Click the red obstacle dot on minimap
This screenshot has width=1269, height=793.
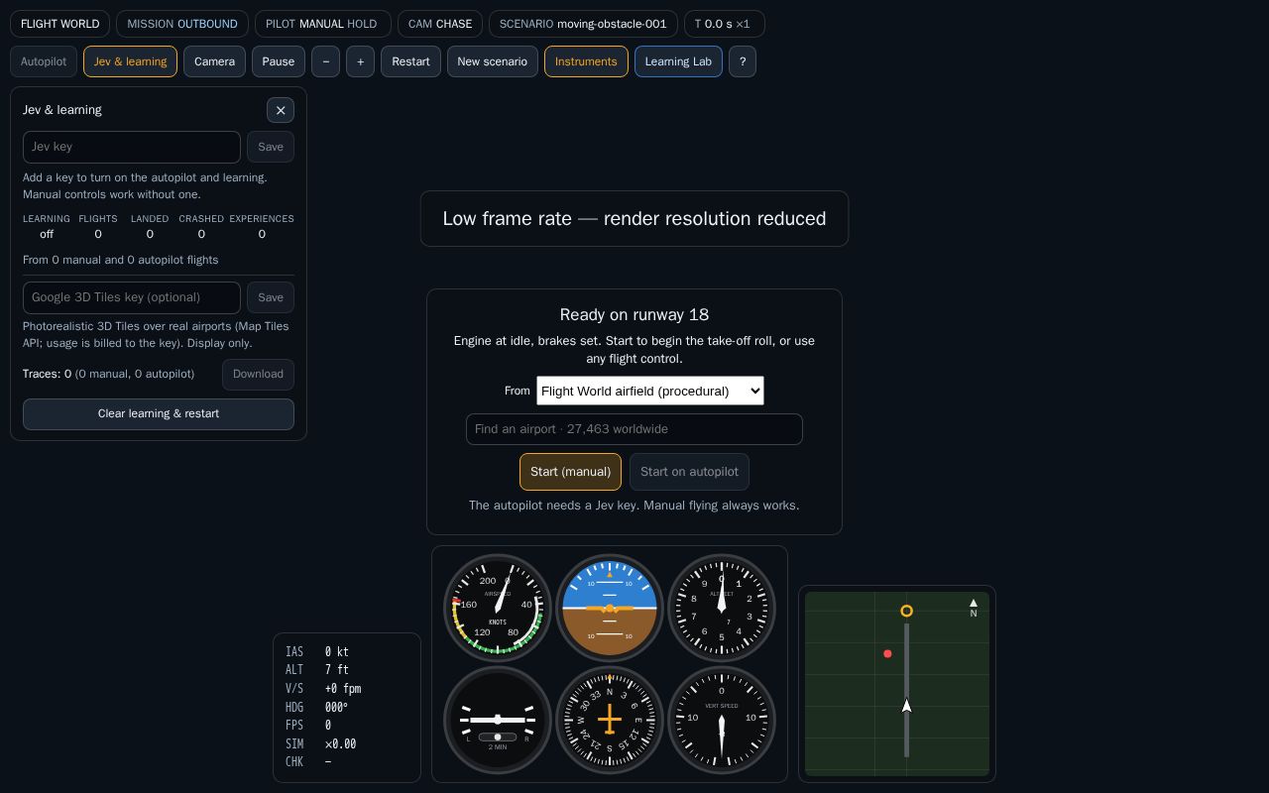point(887,654)
